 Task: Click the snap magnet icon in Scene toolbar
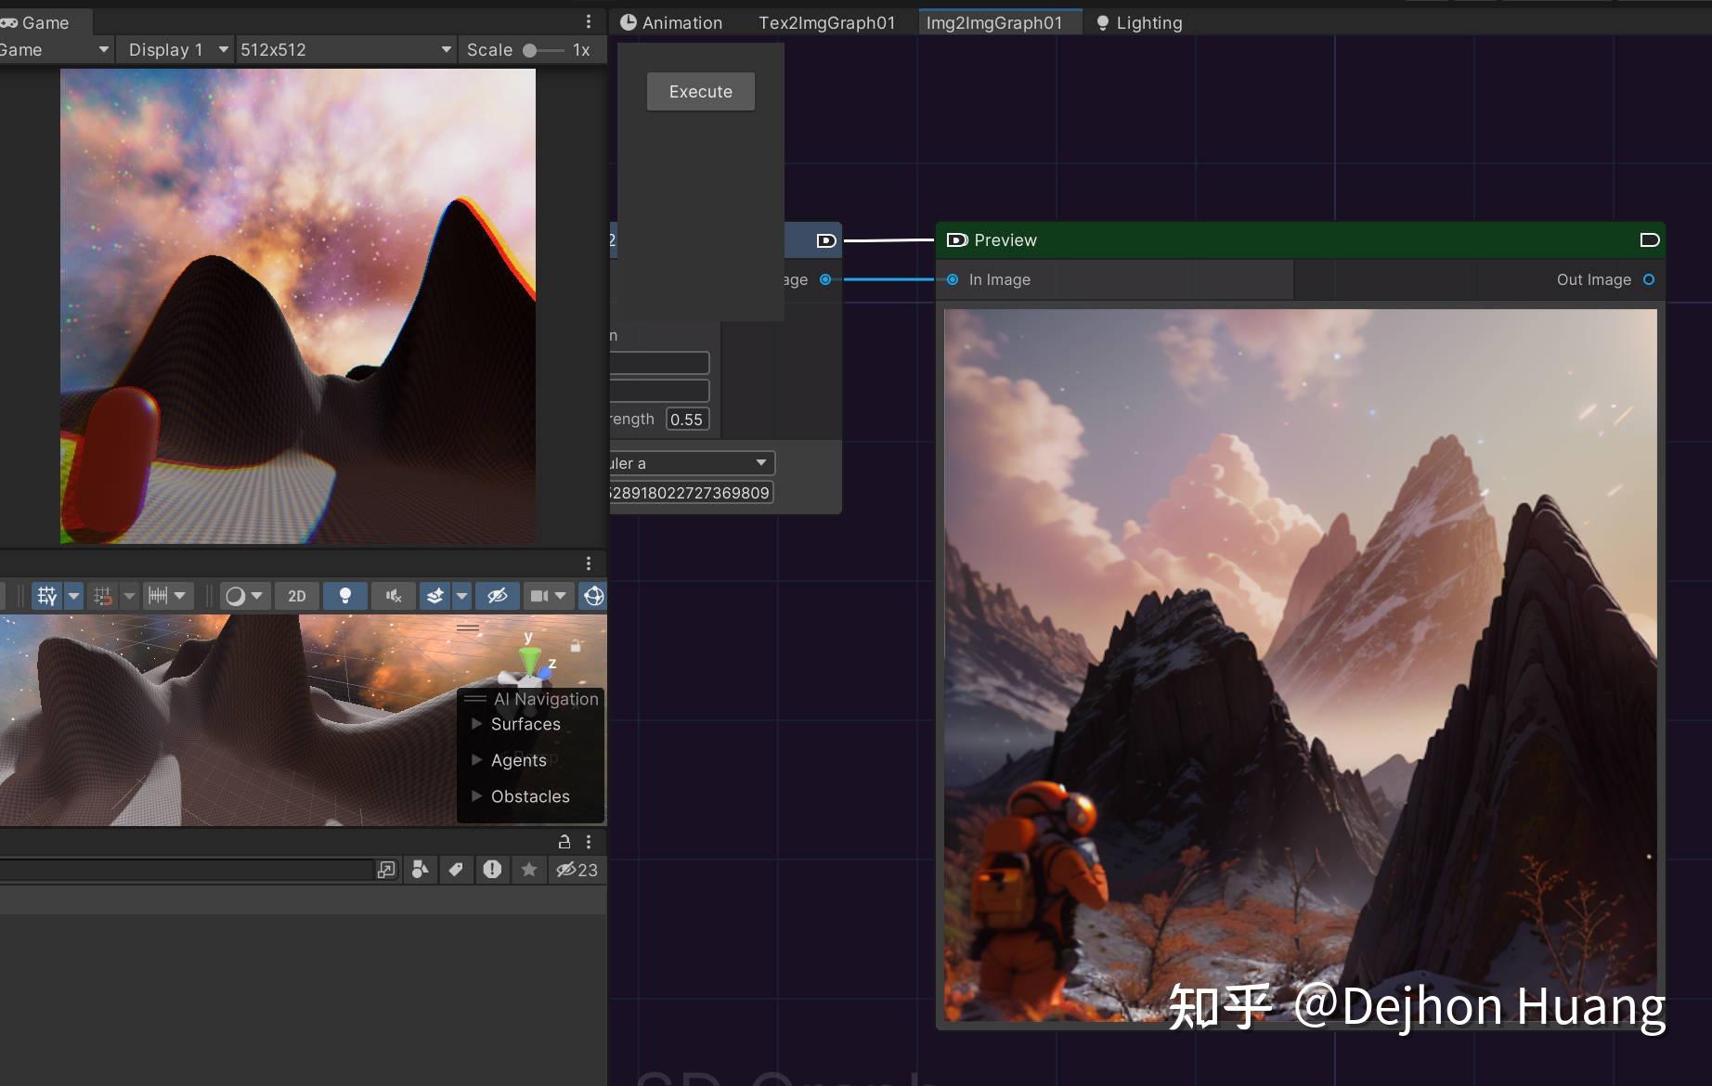(x=105, y=596)
